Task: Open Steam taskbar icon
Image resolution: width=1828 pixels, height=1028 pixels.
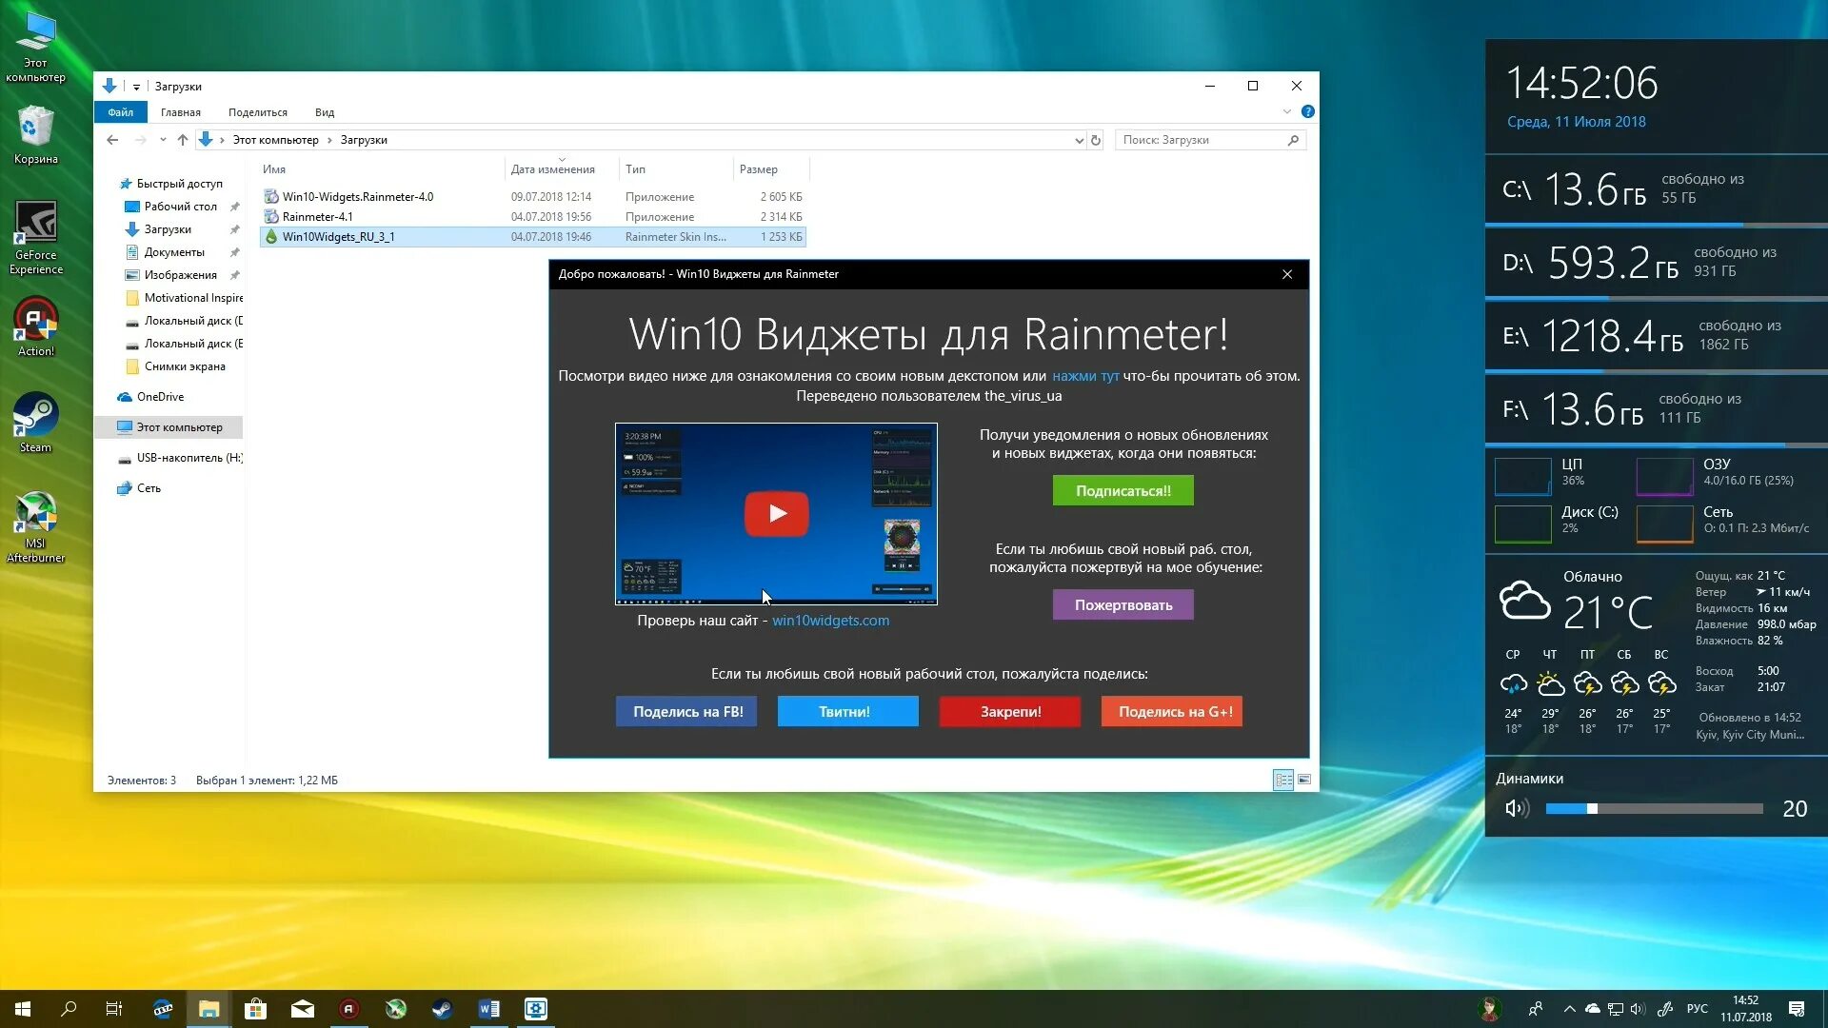Action: (442, 1009)
